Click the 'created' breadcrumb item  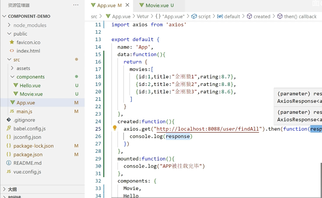262,17
